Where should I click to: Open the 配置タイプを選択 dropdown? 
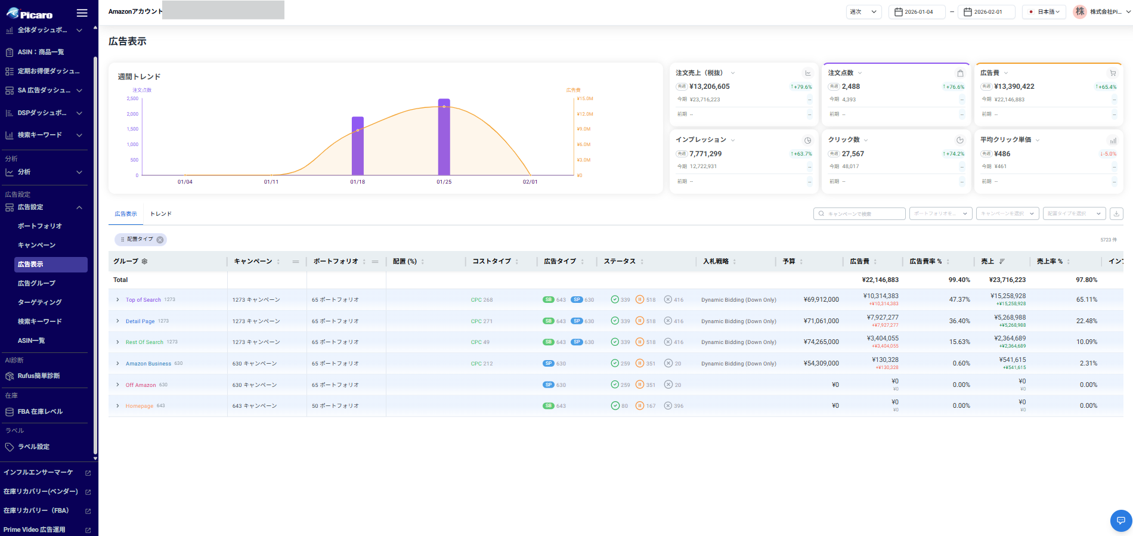tap(1074, 213)
